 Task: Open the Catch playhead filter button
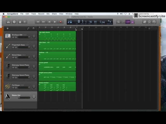(33, 28)
